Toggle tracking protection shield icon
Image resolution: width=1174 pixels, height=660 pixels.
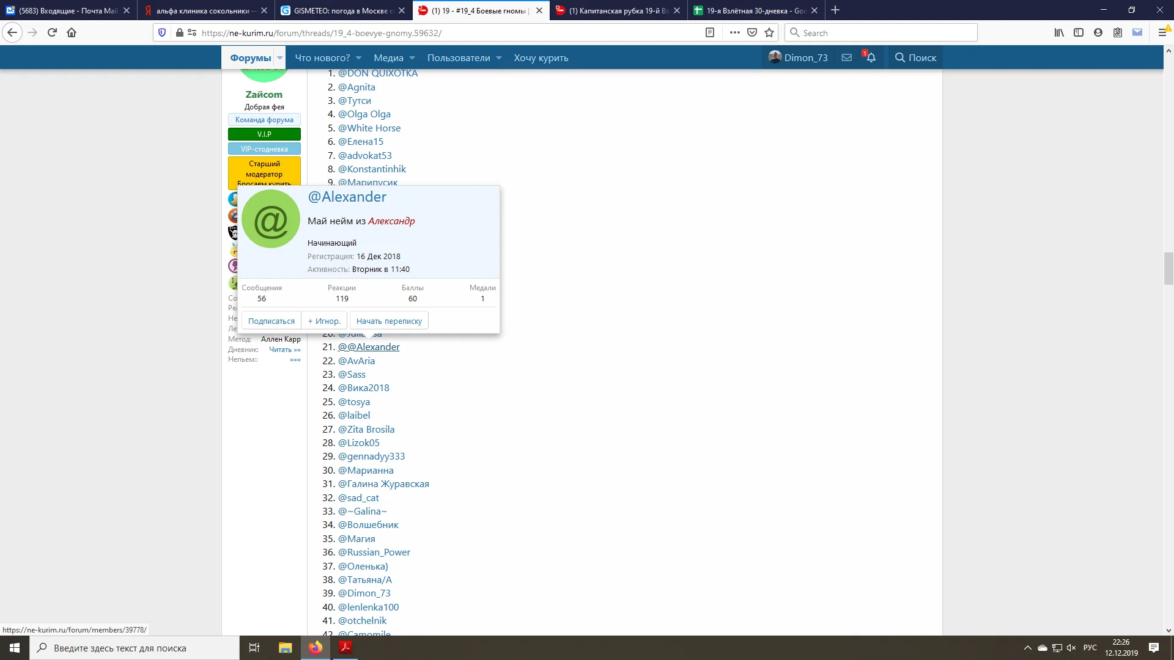coord(162,32)
